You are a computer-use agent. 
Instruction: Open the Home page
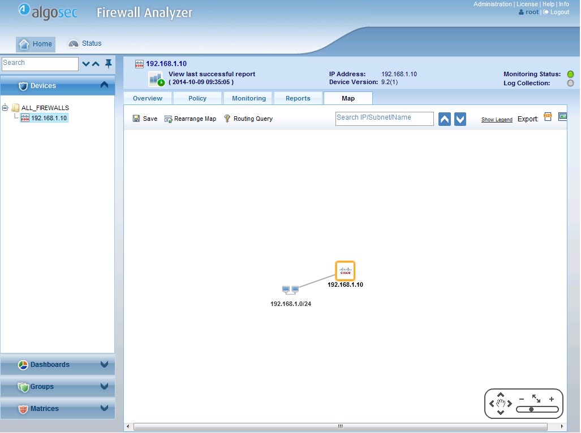point(36,44)
